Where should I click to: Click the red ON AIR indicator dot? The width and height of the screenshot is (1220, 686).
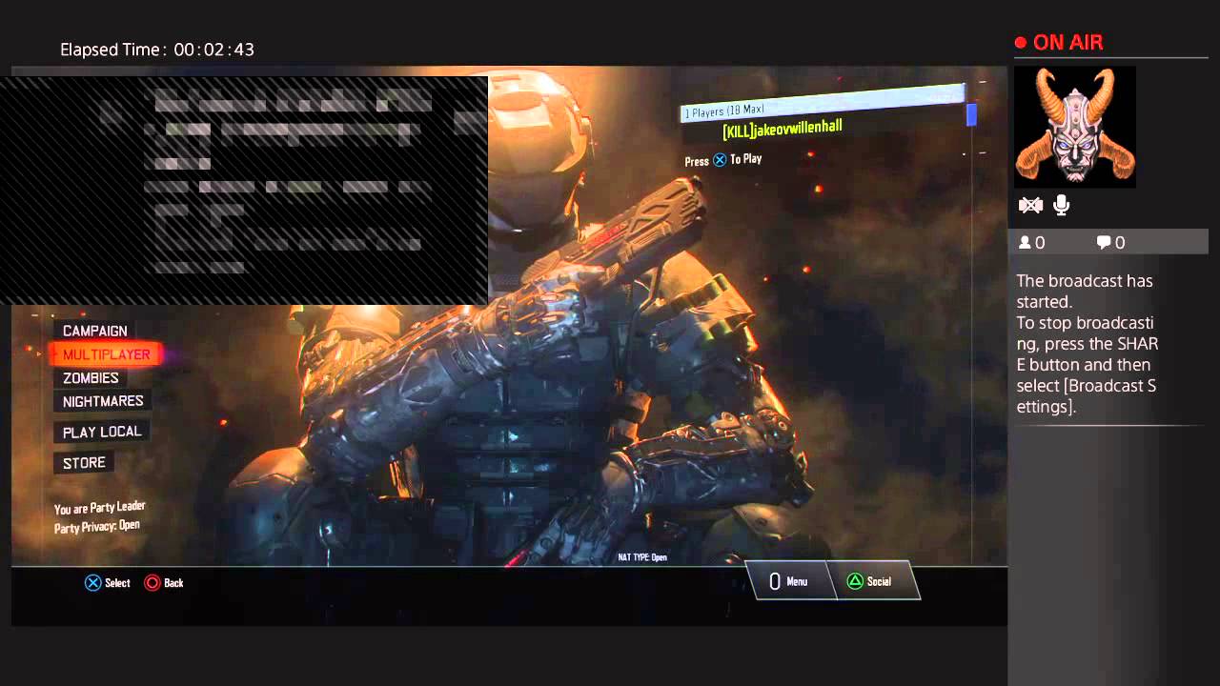click(1021, 43)
